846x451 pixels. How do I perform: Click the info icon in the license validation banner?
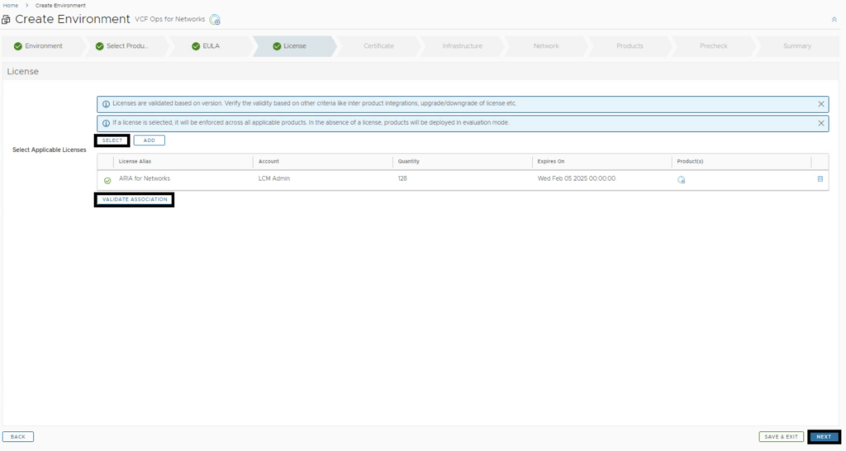click(106, 104)
